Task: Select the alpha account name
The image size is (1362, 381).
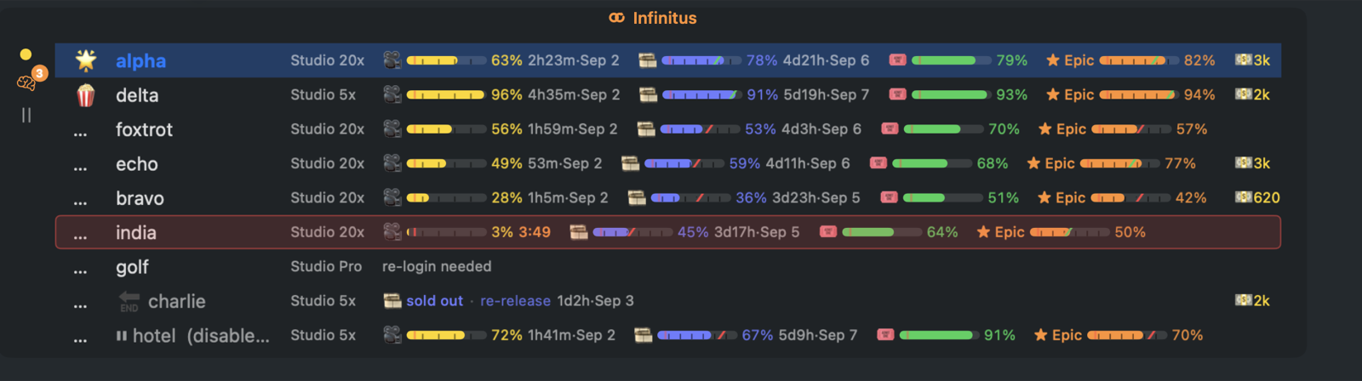Action: tap(141, 61)
